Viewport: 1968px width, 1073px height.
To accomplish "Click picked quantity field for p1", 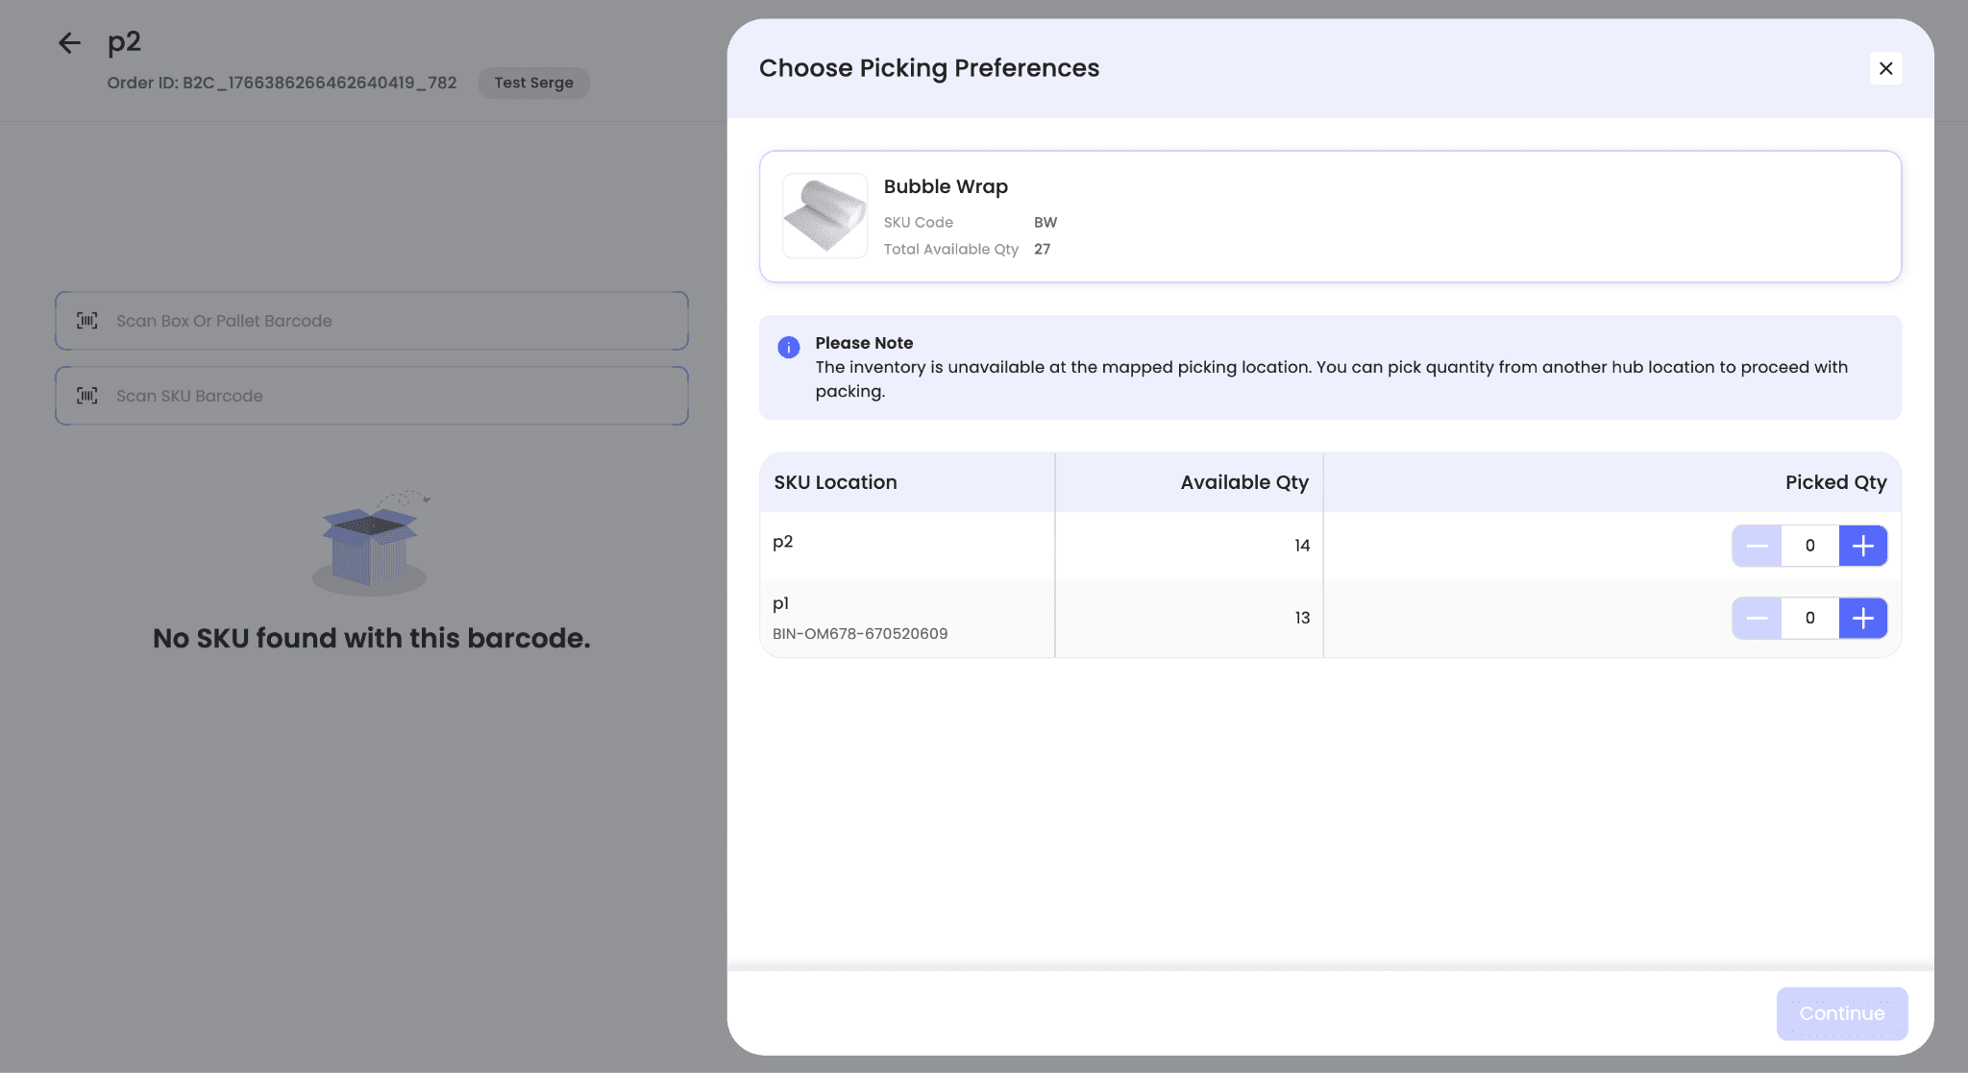I will coord(1809,618).
